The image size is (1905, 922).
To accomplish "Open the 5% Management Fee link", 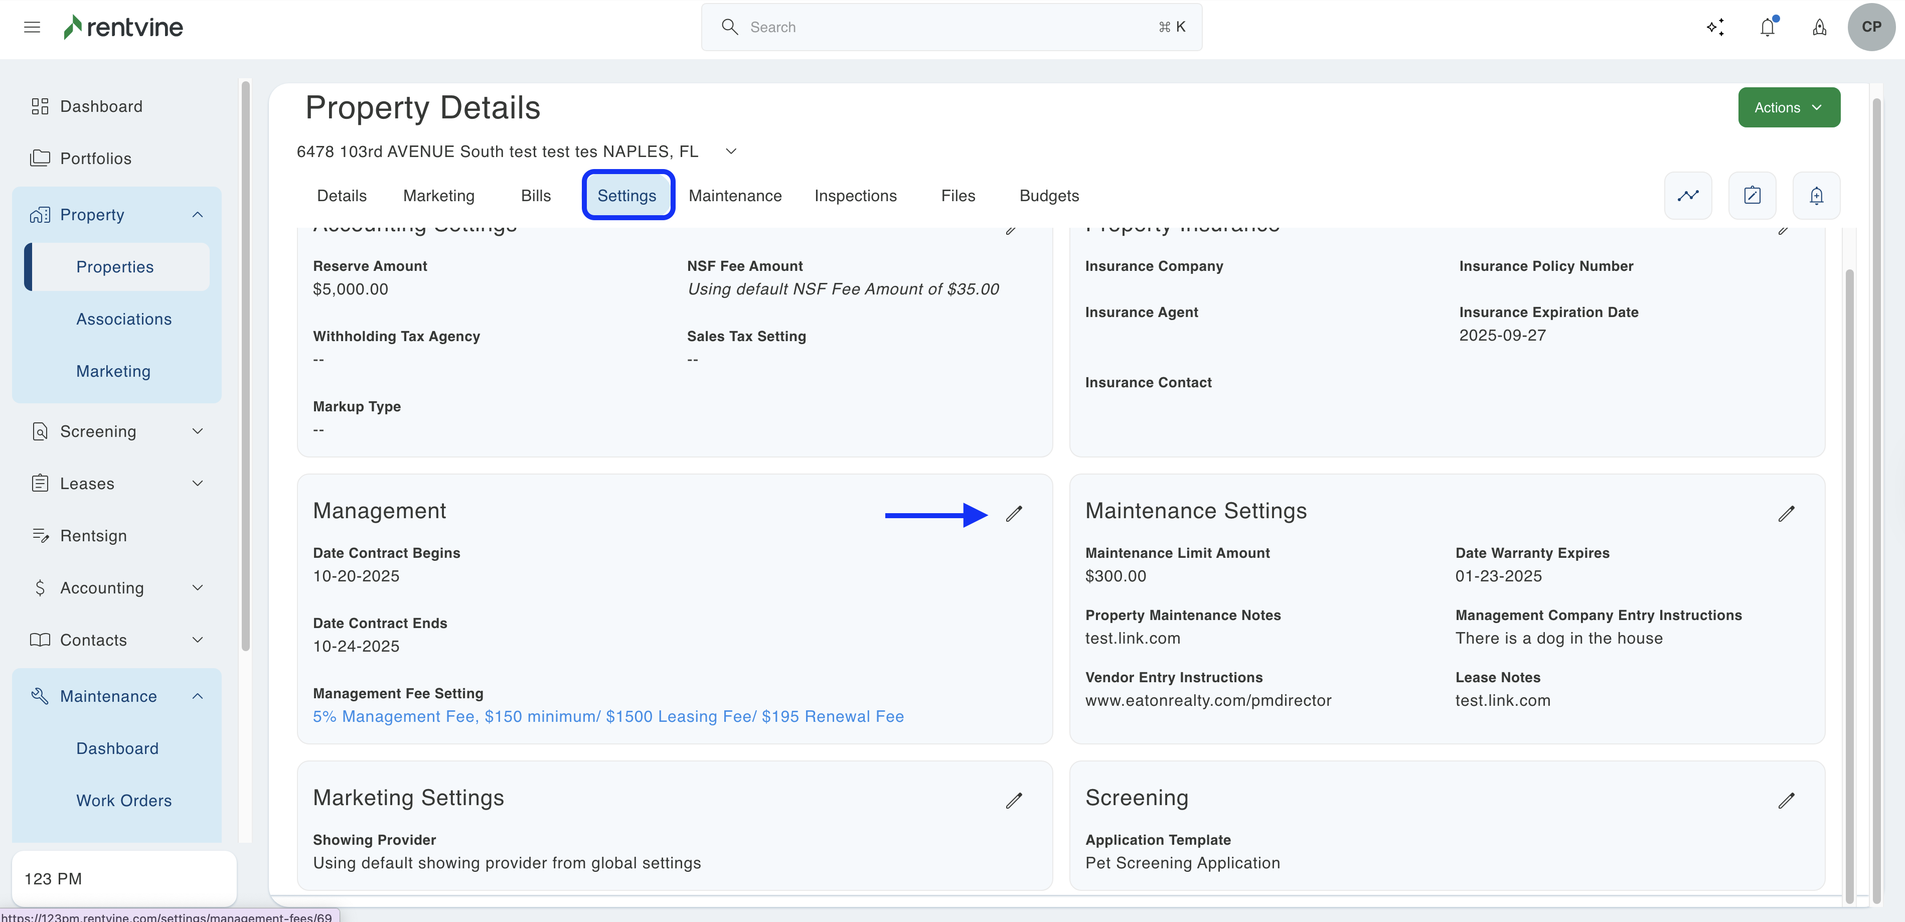I will click(608, 716).
